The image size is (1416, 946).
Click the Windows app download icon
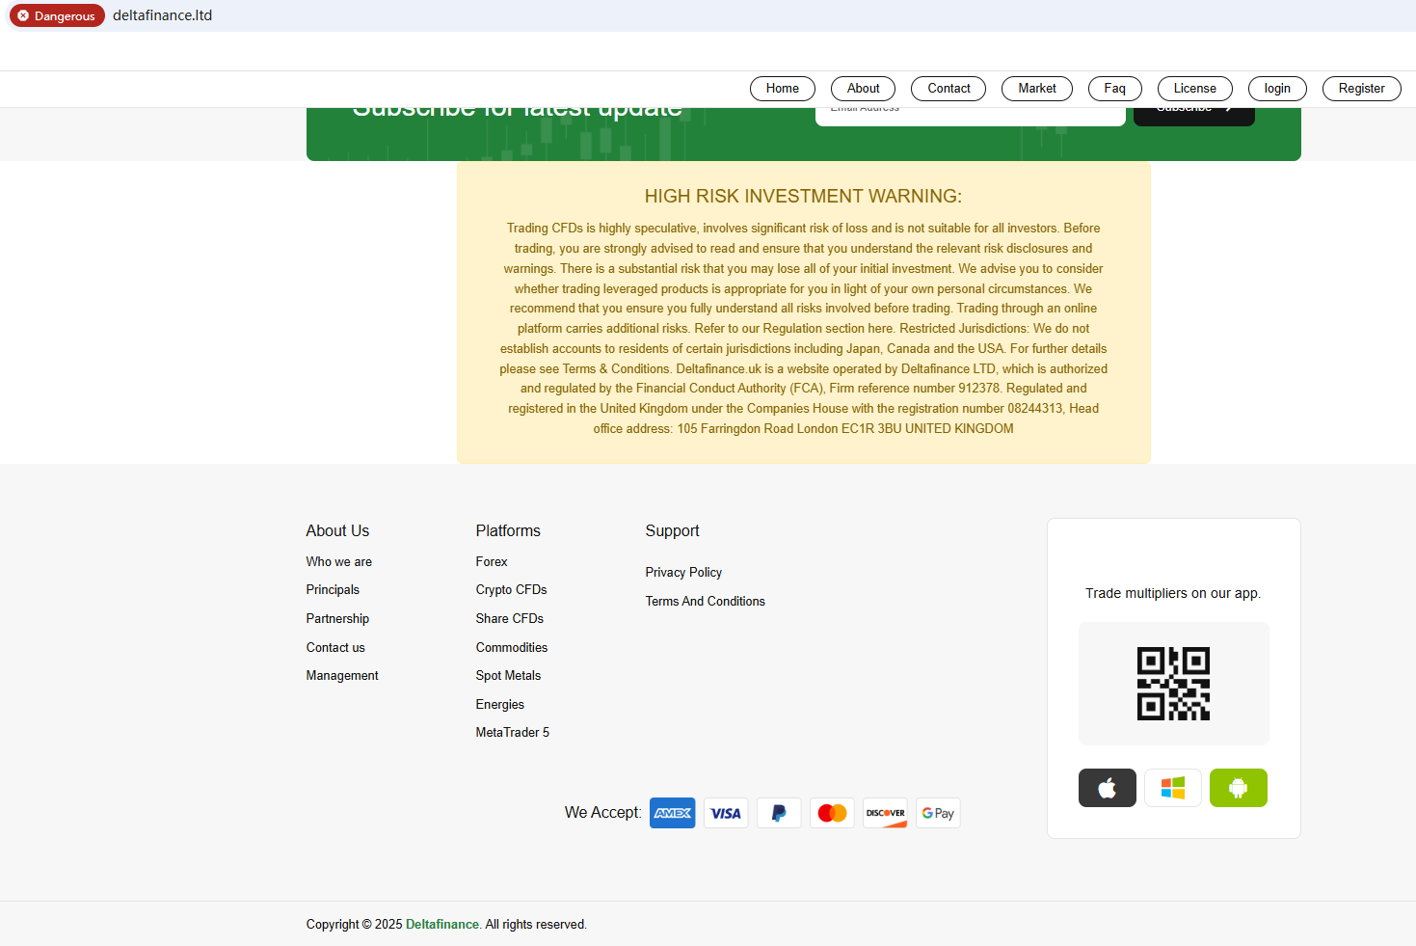click(x=1172, y=788)
